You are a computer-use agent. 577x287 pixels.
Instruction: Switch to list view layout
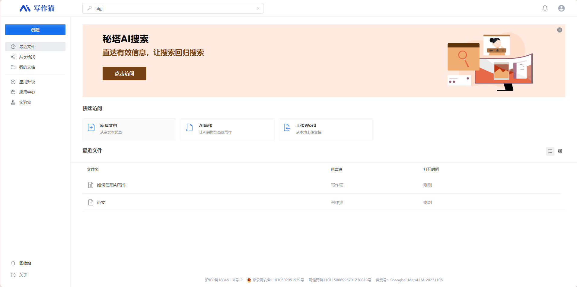pos(550,151)
